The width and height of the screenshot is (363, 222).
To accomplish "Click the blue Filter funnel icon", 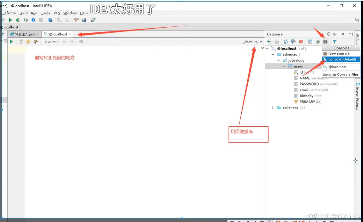I will tap(335, 42).
